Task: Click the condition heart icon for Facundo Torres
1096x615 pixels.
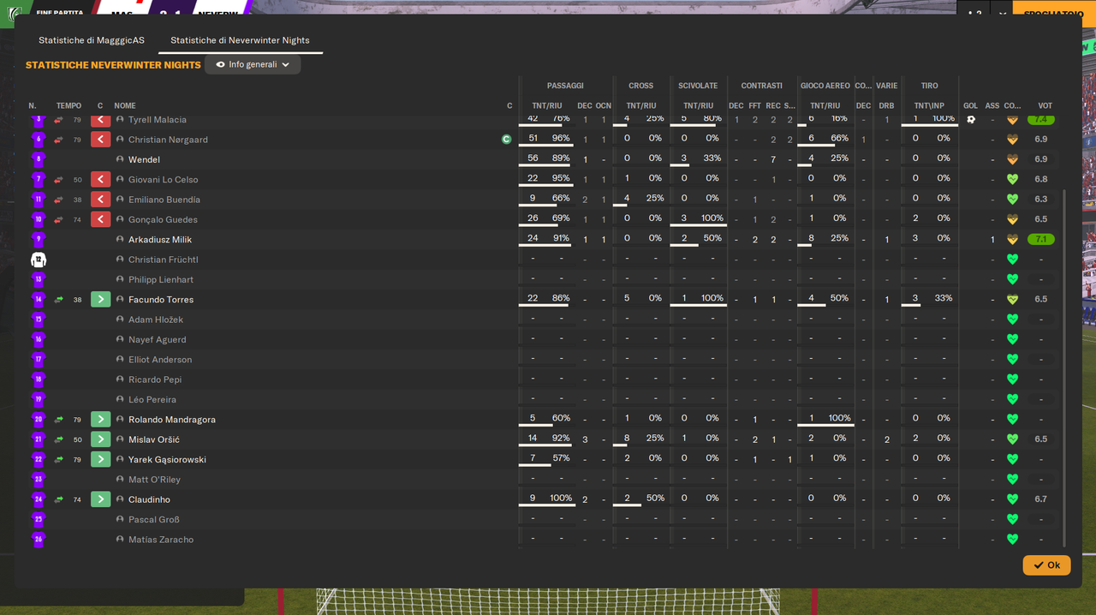Action: [1012, 300]
